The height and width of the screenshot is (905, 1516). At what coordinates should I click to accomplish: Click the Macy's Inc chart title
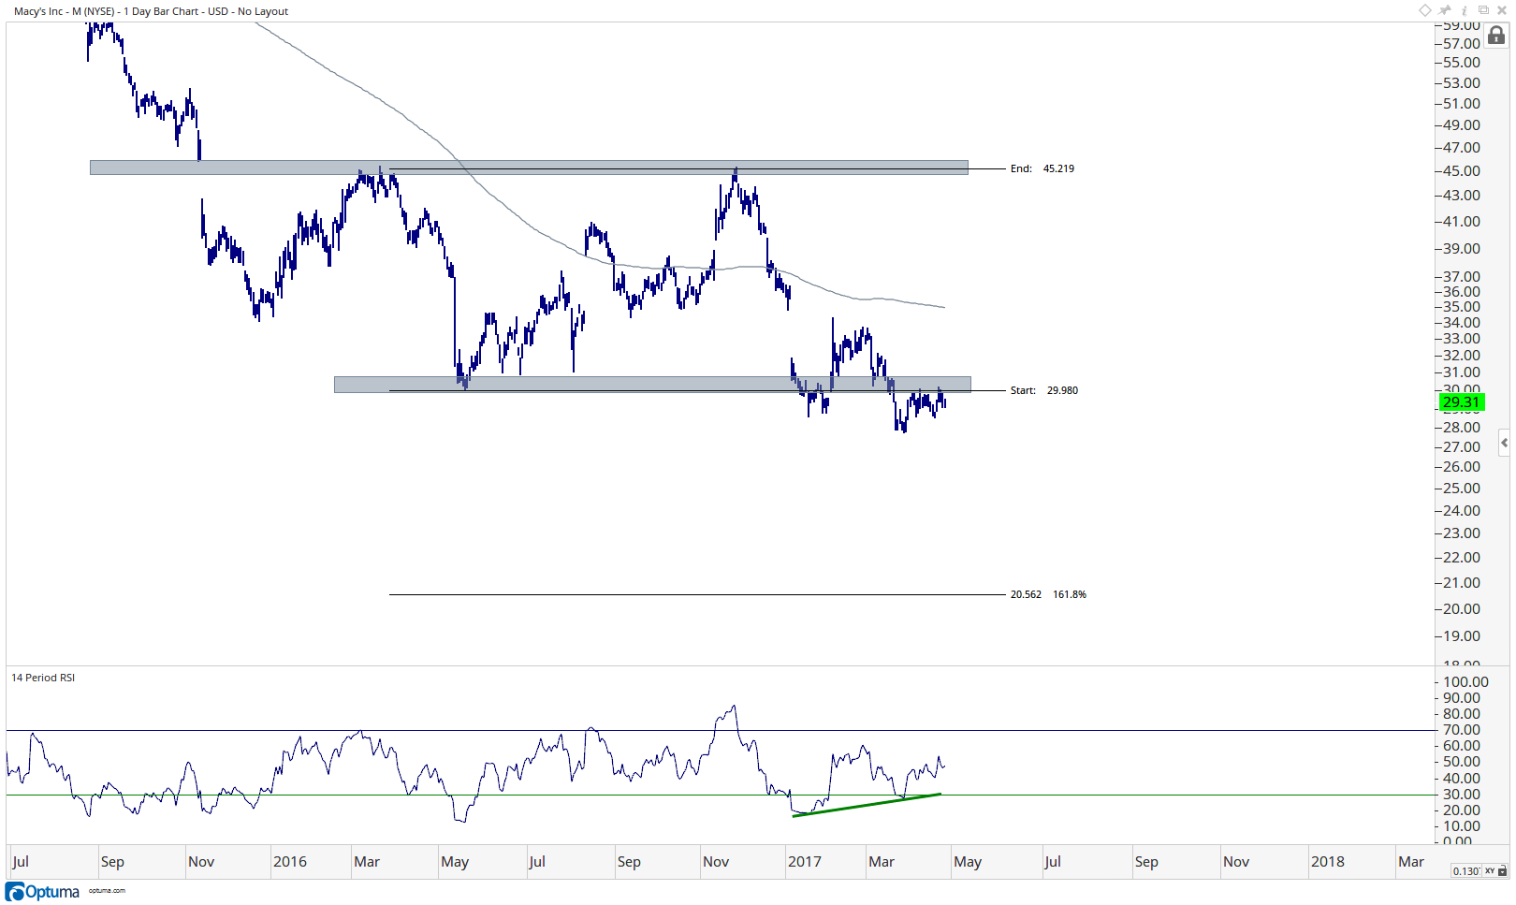(x=152, y=11)
